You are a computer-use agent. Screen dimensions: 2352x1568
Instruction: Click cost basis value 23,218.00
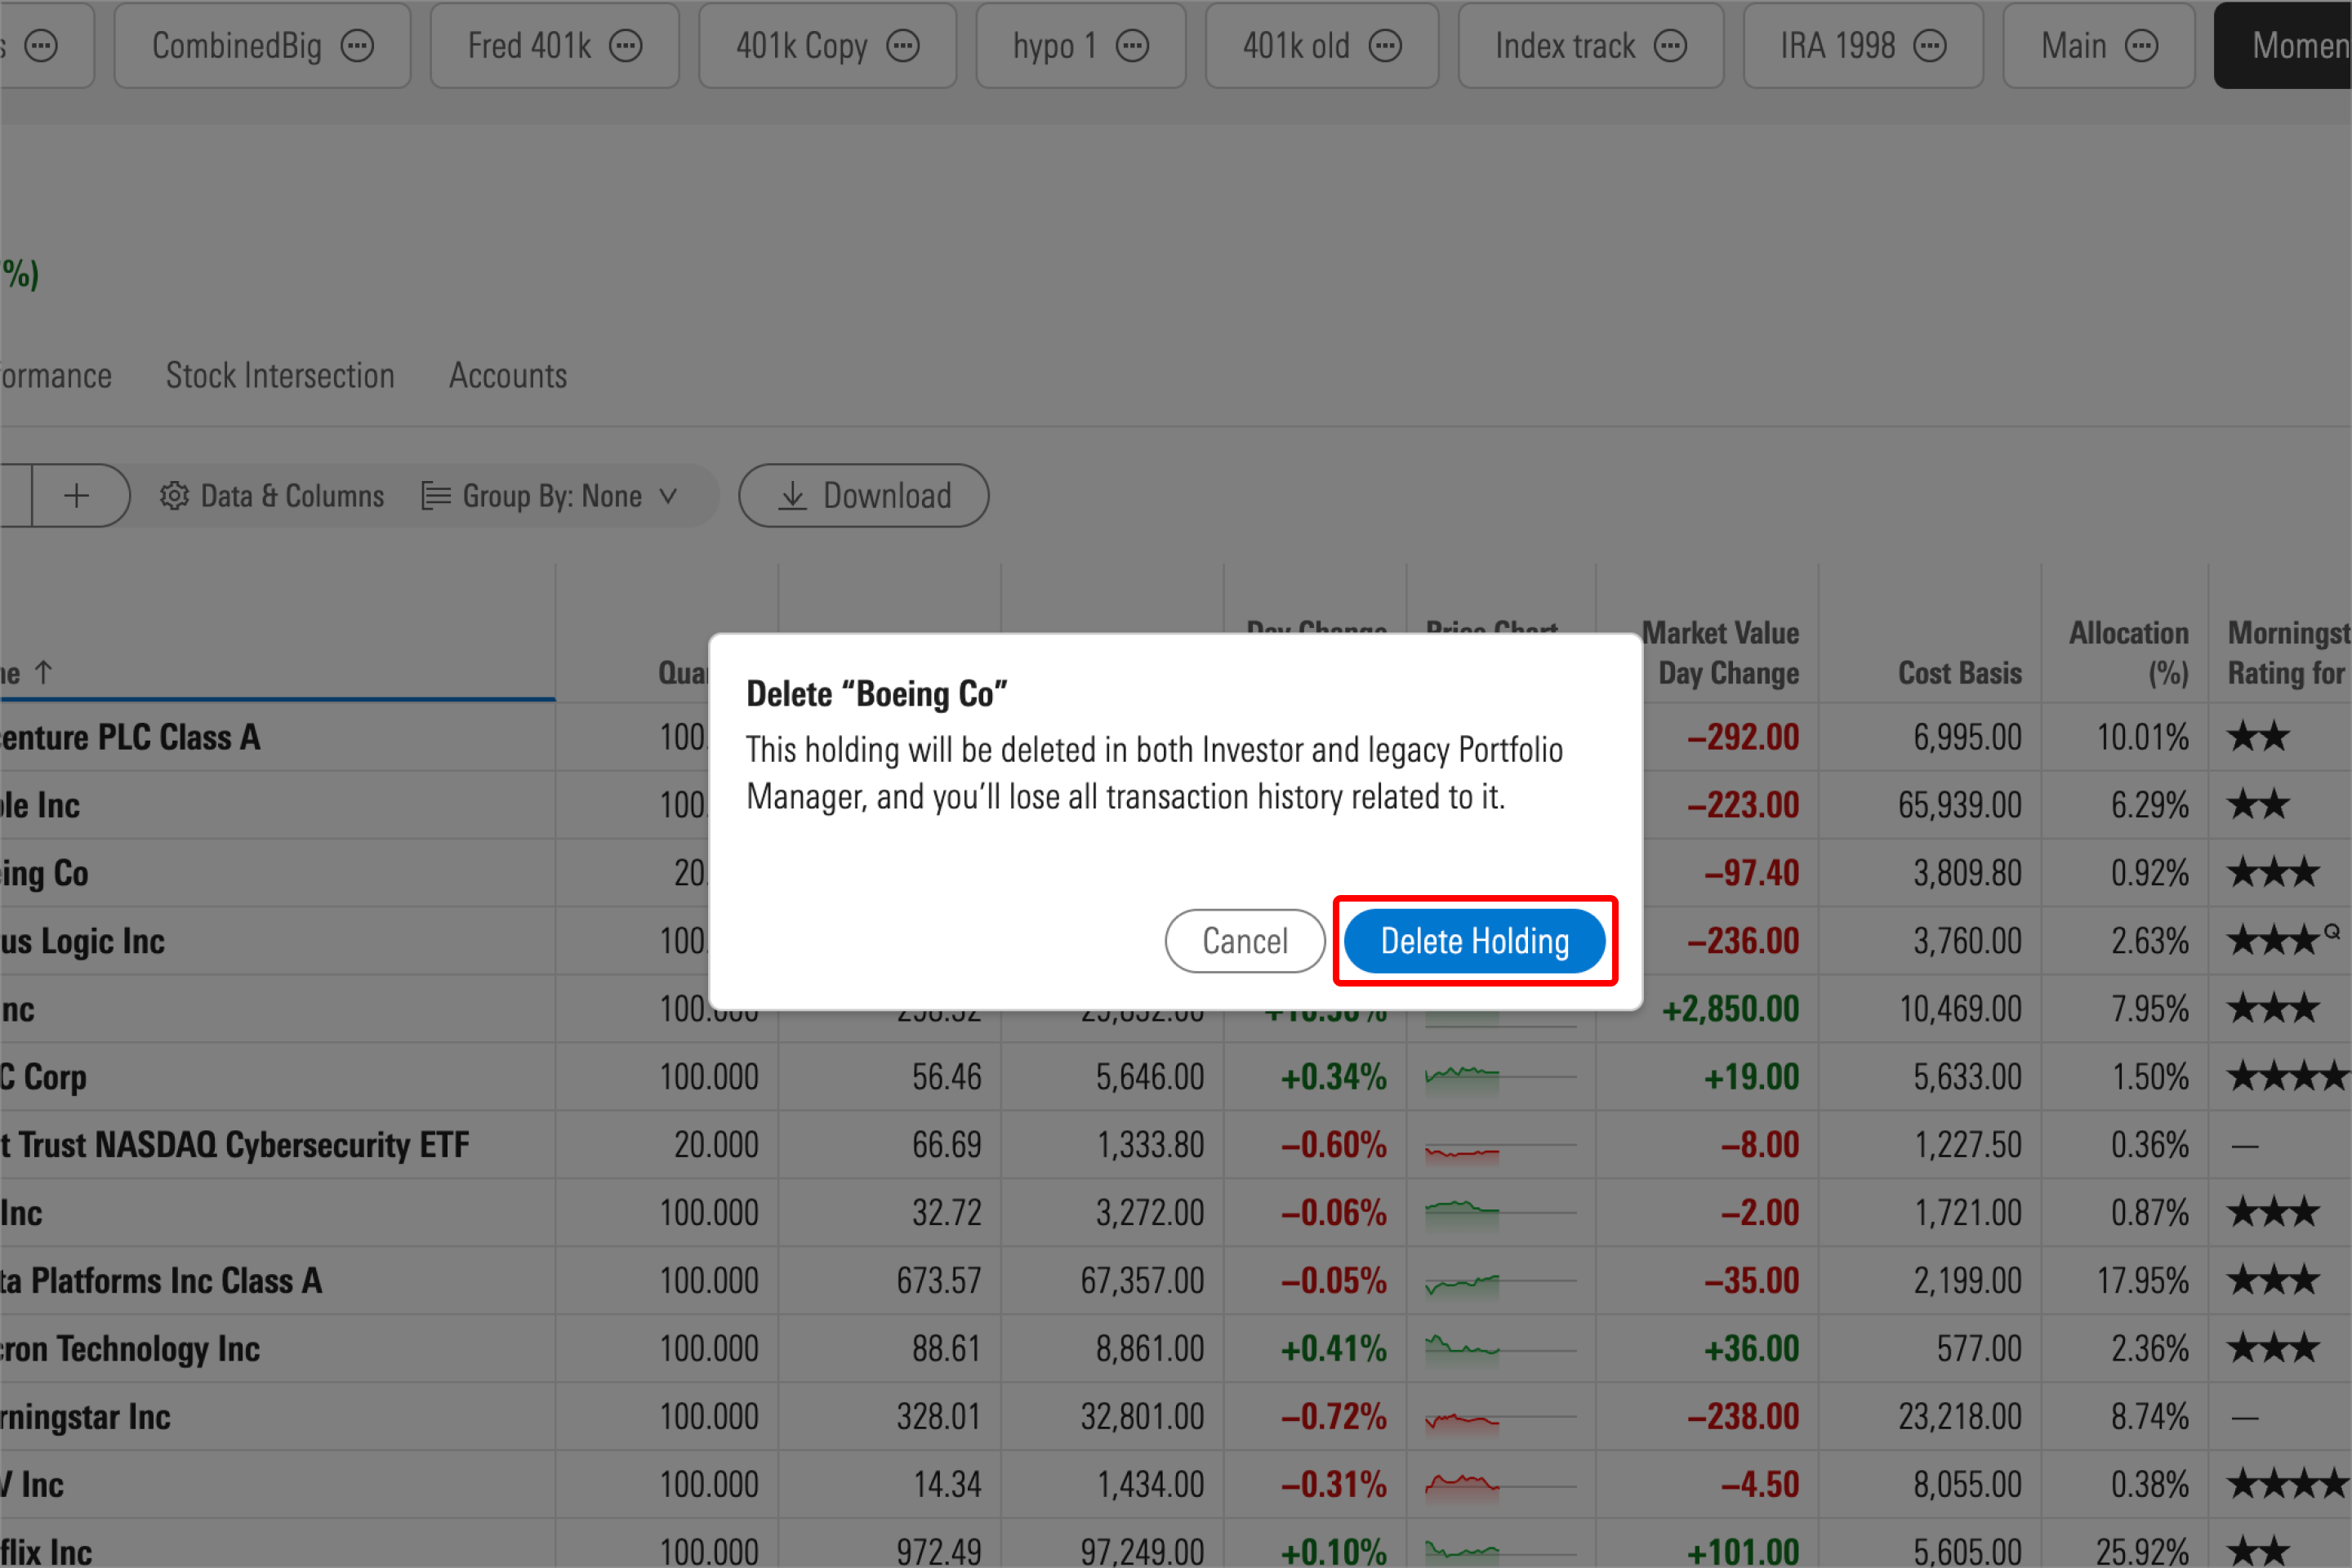(1960, 1417)
